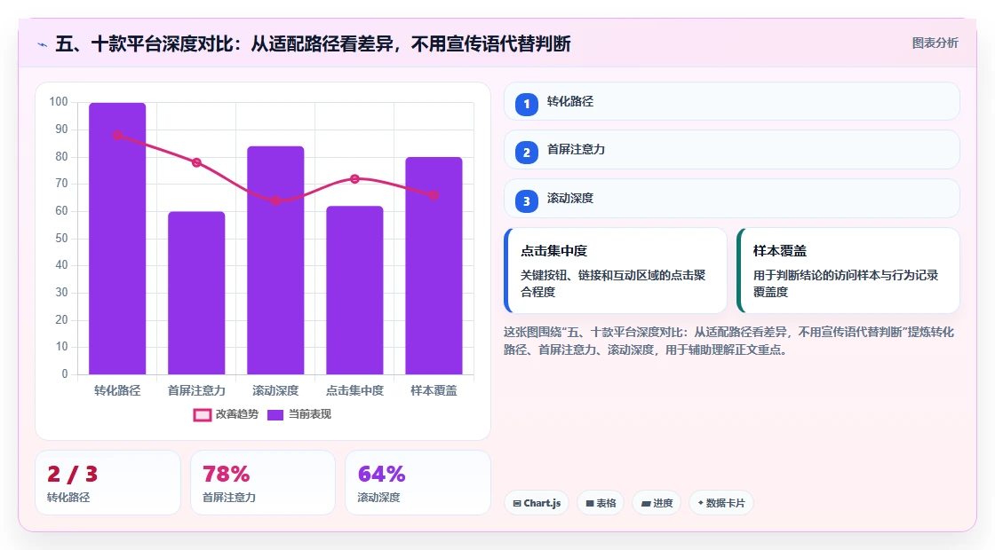
Task: Click the number 3 badge for 滚动深度
Action: pyautogui.click(x=526, y=201)
